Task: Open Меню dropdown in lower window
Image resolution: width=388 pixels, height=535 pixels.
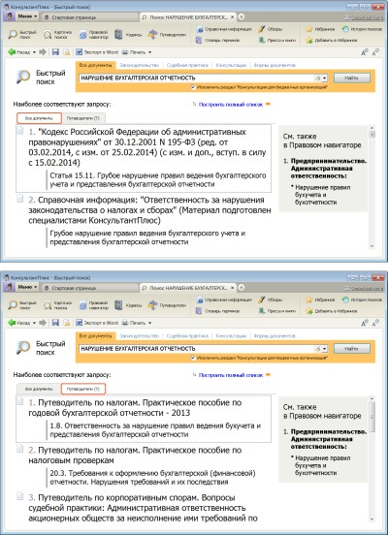Action: [27, 287]
